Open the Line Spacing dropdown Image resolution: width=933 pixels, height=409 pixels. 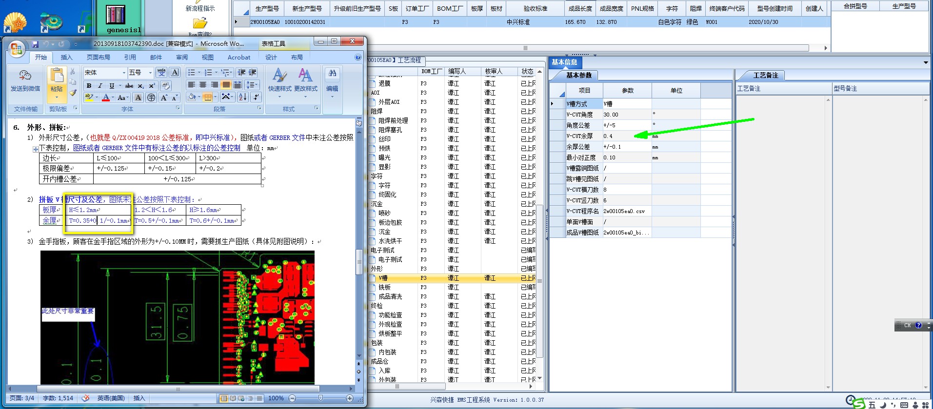(252, 85)
